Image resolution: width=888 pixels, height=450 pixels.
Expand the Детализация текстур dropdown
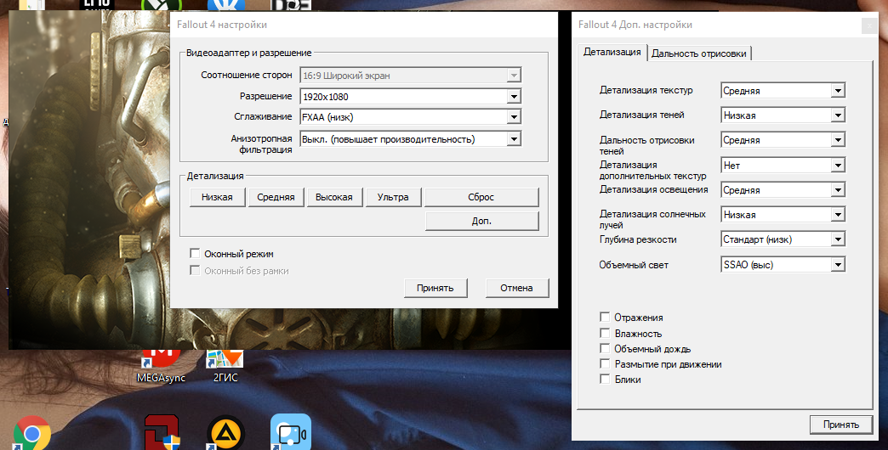pyautogui.click(x=838, y=90)
